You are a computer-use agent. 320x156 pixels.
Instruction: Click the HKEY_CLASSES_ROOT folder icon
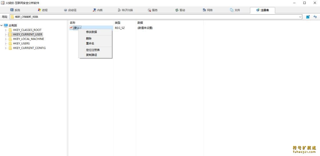(x=10, y=30)
